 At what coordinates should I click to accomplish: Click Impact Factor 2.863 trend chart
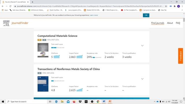(79, 57)
